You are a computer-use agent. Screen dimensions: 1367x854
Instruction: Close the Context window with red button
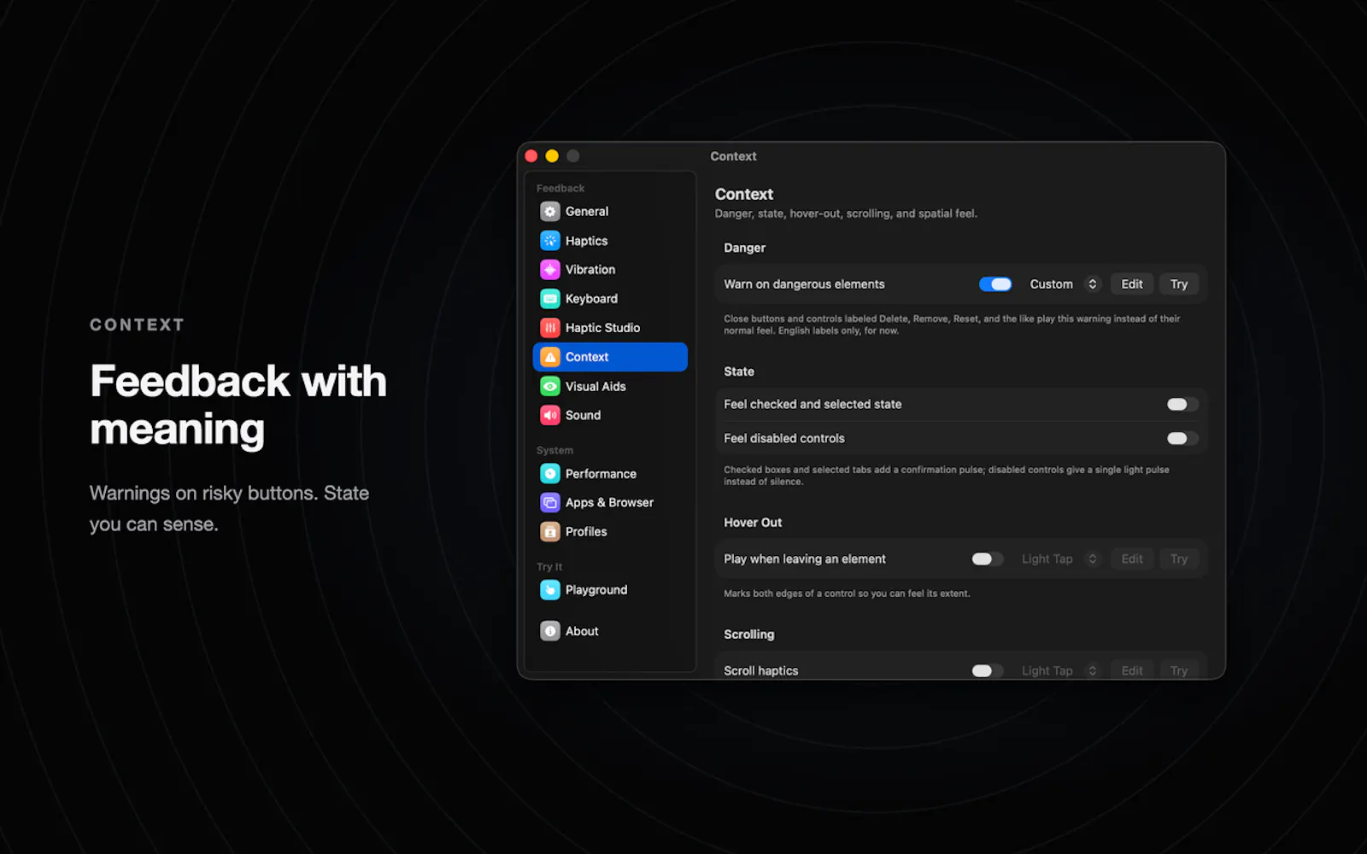(531, 155)
